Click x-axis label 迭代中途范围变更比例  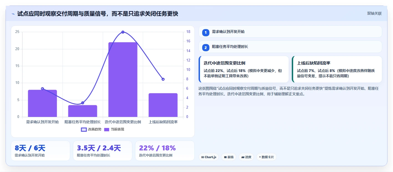[x=123, y=122]
